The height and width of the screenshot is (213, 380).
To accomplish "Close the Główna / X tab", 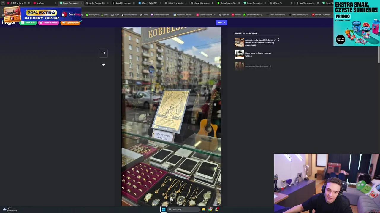I will click(292, 3).
